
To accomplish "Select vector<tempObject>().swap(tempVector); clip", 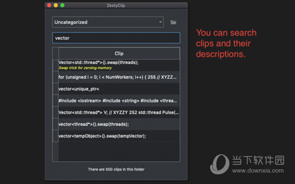I will (119, 136).
